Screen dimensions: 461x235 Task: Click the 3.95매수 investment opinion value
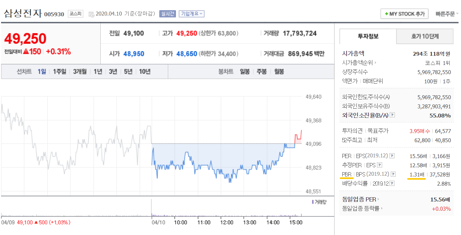tap(420, 131)
